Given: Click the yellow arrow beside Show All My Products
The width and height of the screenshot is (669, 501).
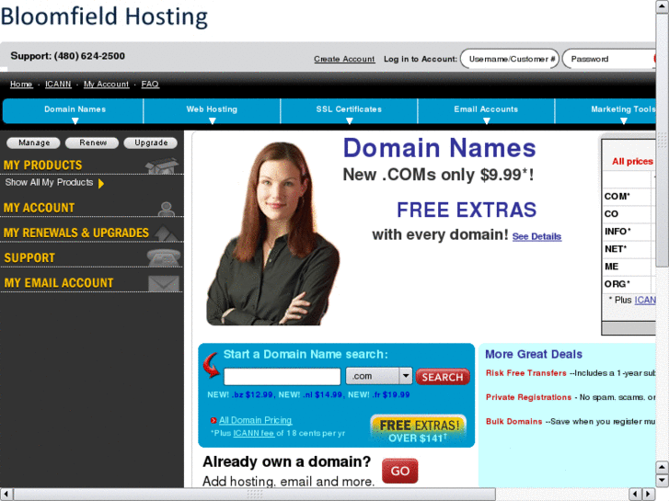Looking at the screenshot, I should 101,183.
